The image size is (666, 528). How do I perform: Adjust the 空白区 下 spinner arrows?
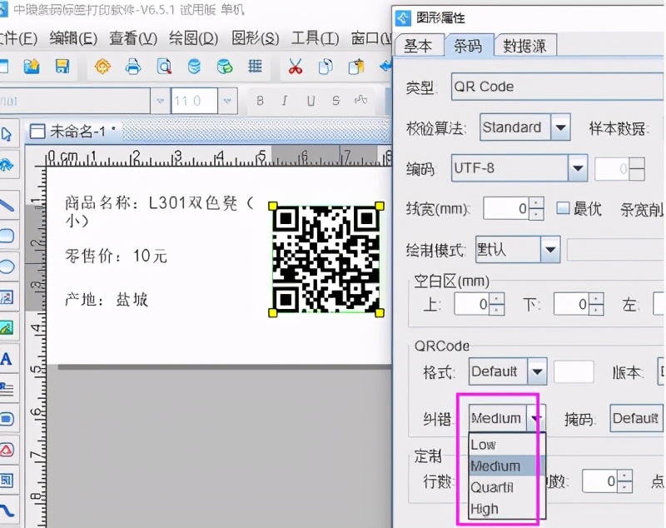coord(596,304)
